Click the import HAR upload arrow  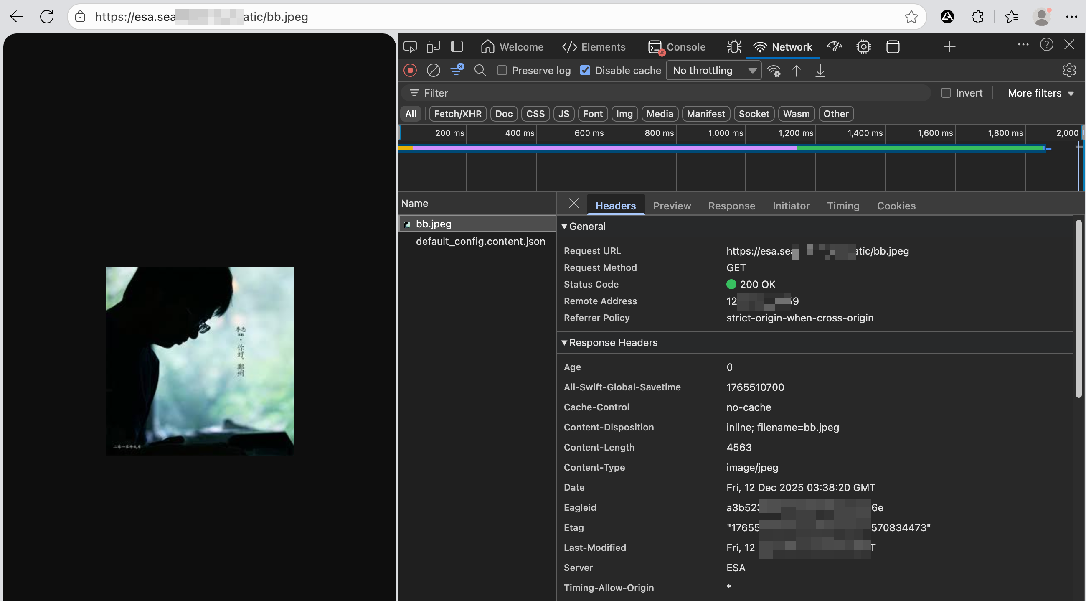[797, 71]
